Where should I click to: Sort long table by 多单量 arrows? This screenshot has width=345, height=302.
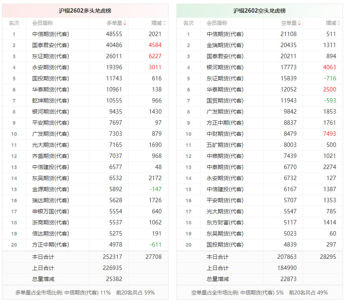click(x=125, y=23)
